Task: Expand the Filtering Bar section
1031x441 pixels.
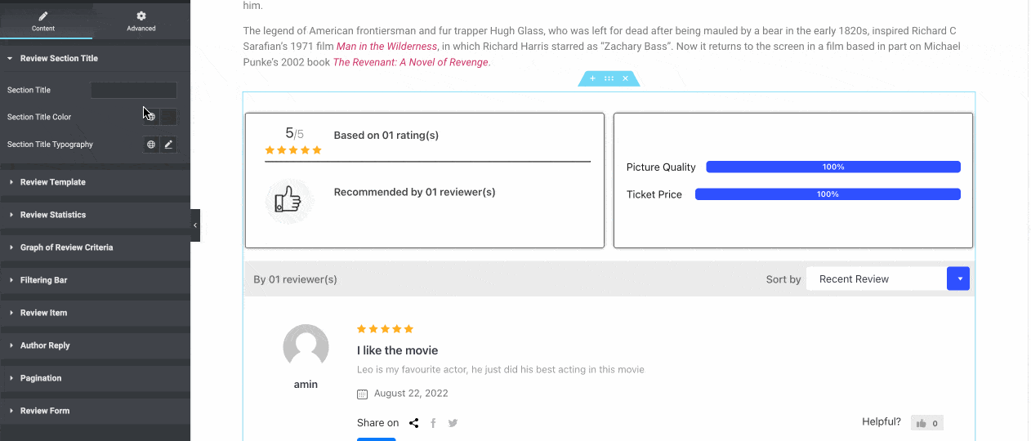Action: (43, 280)
